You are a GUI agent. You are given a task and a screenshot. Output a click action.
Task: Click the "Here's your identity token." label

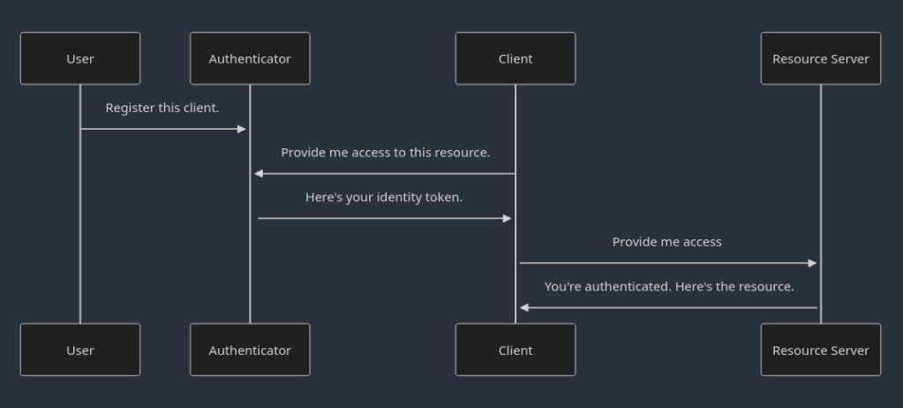pos(384,197)
